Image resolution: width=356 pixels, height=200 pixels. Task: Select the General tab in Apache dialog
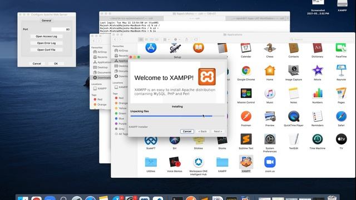[x=46, y=21]
